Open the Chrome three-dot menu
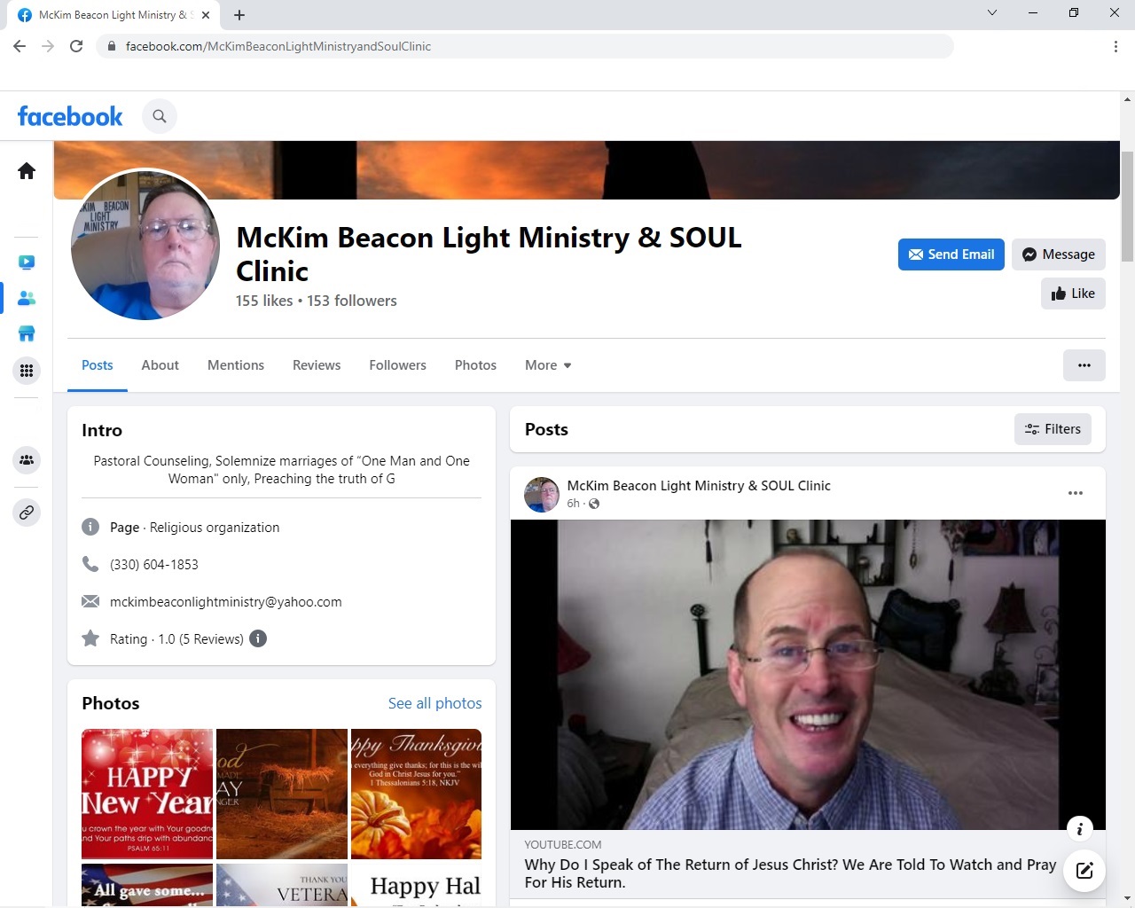This screenshot has height=908, width=1135. point(1115,46)
